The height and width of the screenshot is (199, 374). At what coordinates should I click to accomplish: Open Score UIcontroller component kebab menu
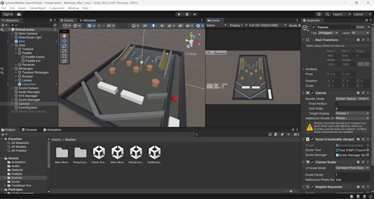click(x=367, y=139)
